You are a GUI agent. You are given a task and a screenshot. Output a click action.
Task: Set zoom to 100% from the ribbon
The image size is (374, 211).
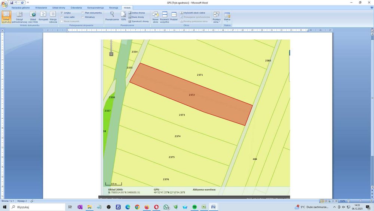point(123,16)
